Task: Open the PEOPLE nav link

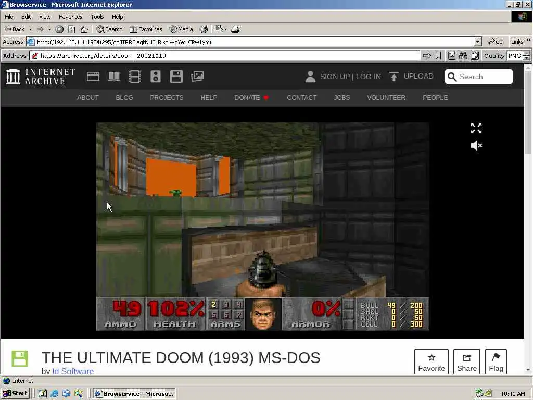Action: click(x=435, y=97)
